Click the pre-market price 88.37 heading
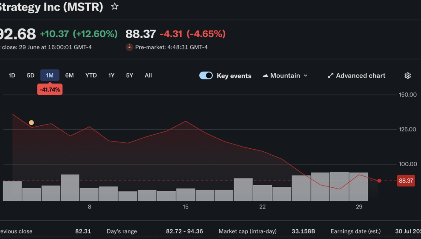Screen dimensions: 421x239 tap(141, 34)
